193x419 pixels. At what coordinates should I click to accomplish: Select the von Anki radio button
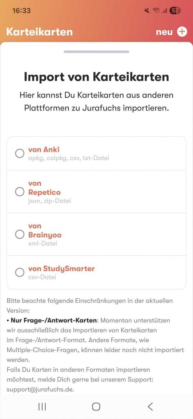click(20, 153)
